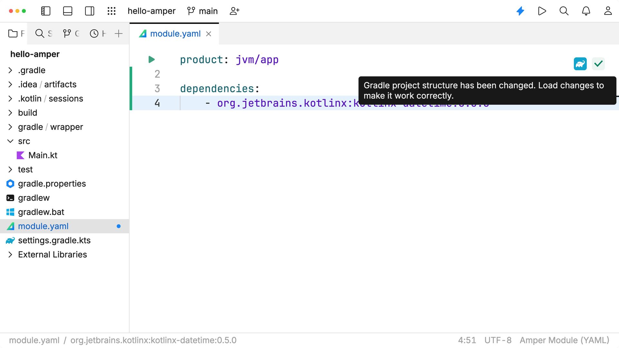
Task: Open gradlew script file
Action: click(x=34, y=198)
